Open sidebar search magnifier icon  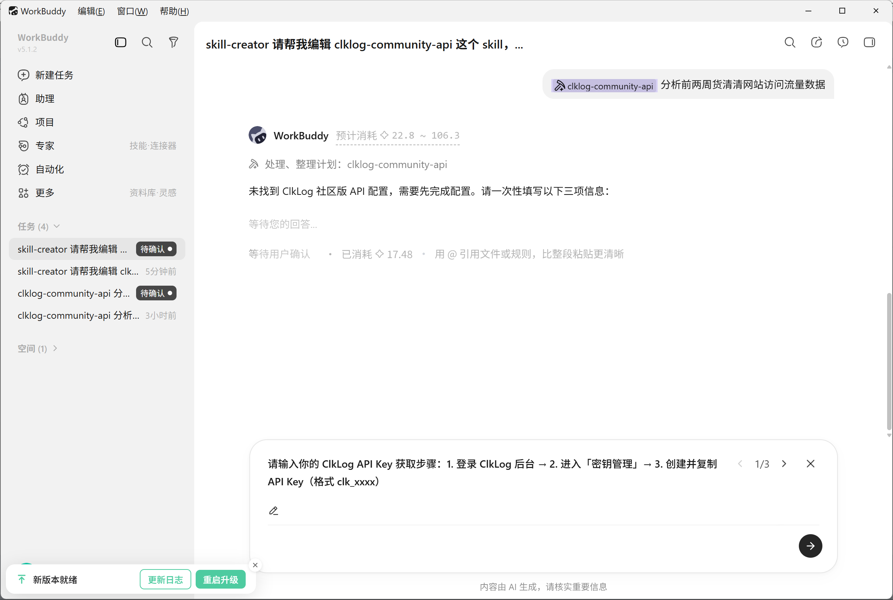click(x=147, y=42)
